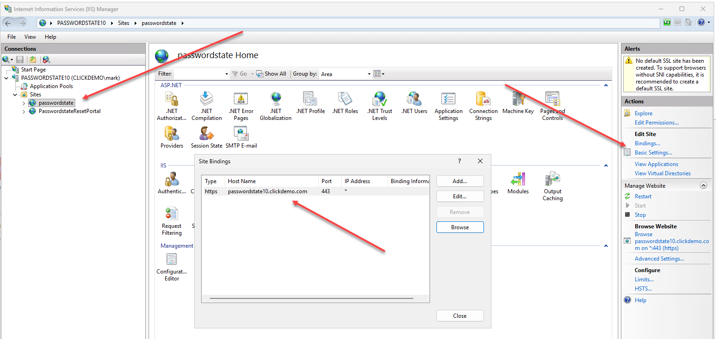Open the Pages and Controls icon
The width and height of the screenshot is (716, 339).
click(552, 99)
